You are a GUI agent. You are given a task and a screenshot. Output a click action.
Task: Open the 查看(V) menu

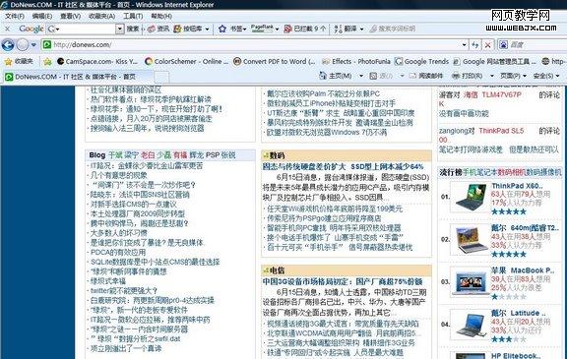pos(70,16)
